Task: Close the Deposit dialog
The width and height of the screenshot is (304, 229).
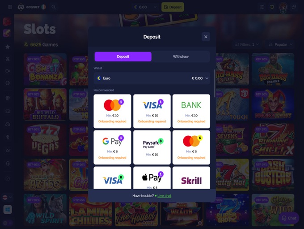Action: coord(206,37)
